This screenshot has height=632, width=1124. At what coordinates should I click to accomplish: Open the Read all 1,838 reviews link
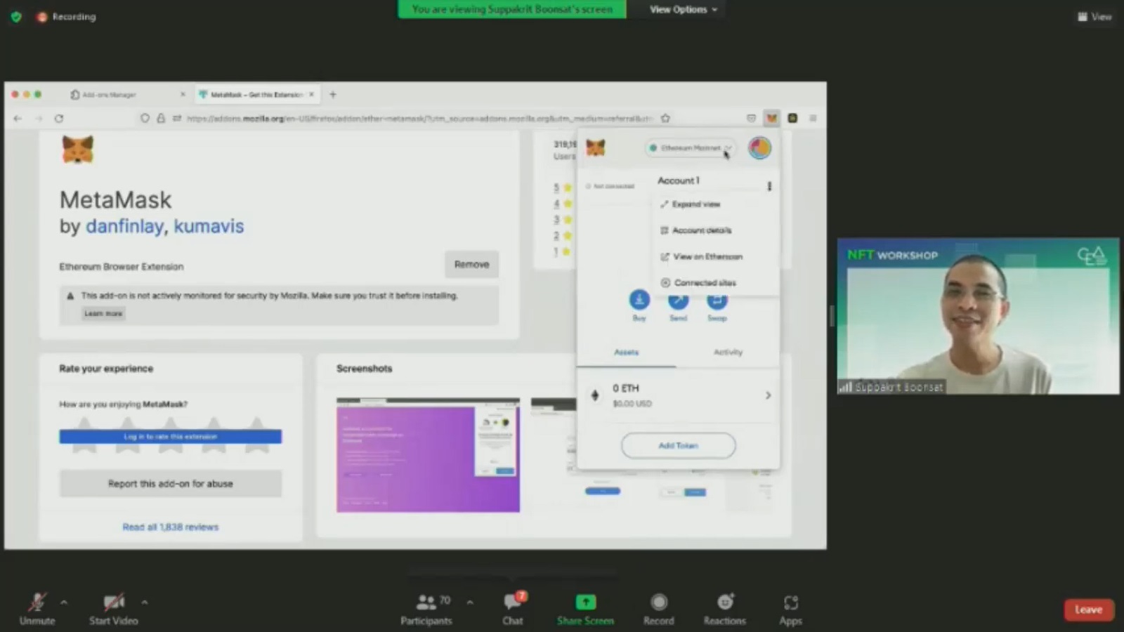171,527
